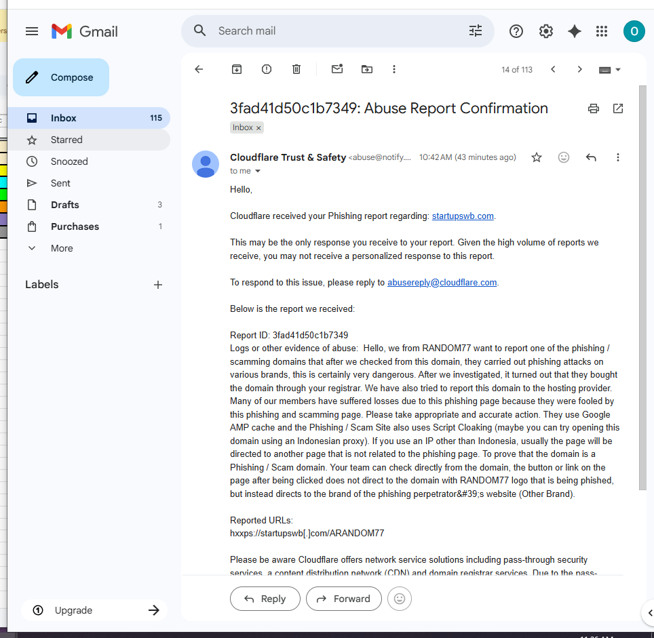The height and width of the screenshot is (638, 654).
Task: Open the Inbox folder
Action: click(90, 118)
